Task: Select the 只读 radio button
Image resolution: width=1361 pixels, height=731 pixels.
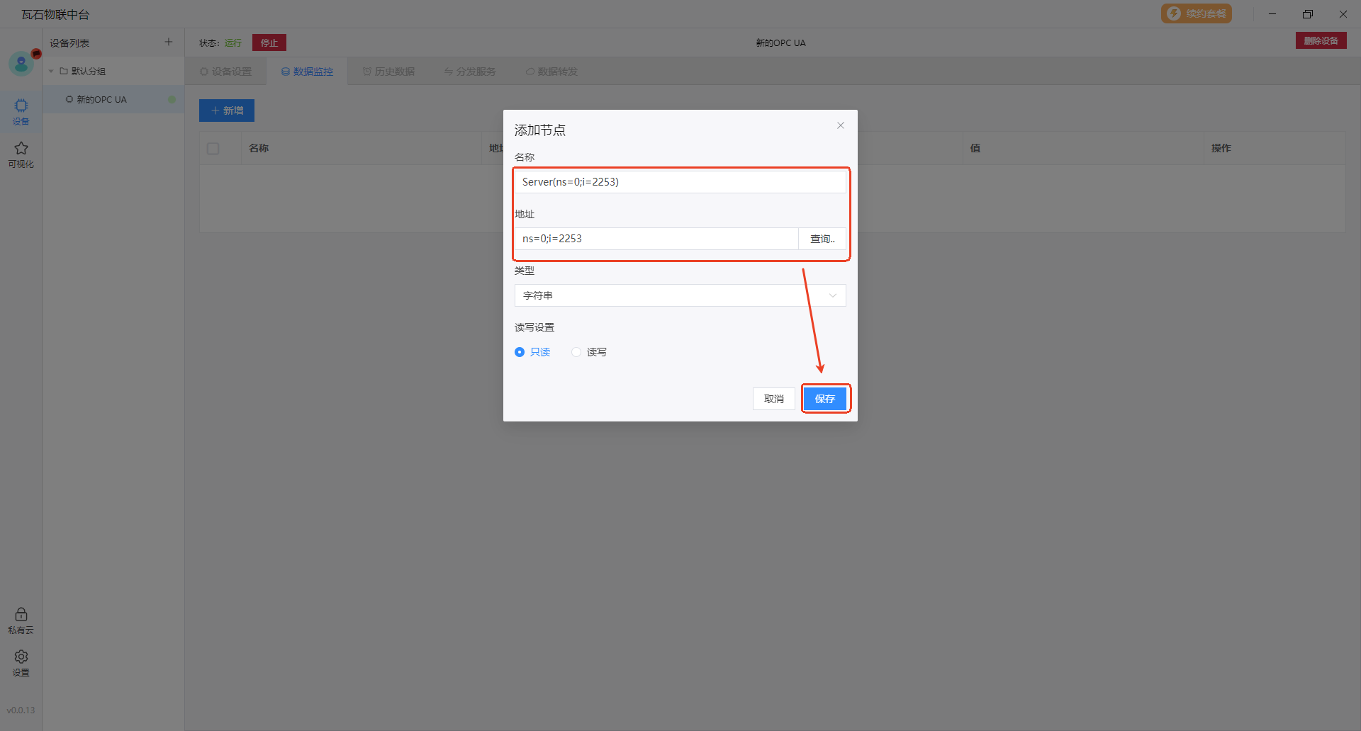Action: tap(520, 352)
